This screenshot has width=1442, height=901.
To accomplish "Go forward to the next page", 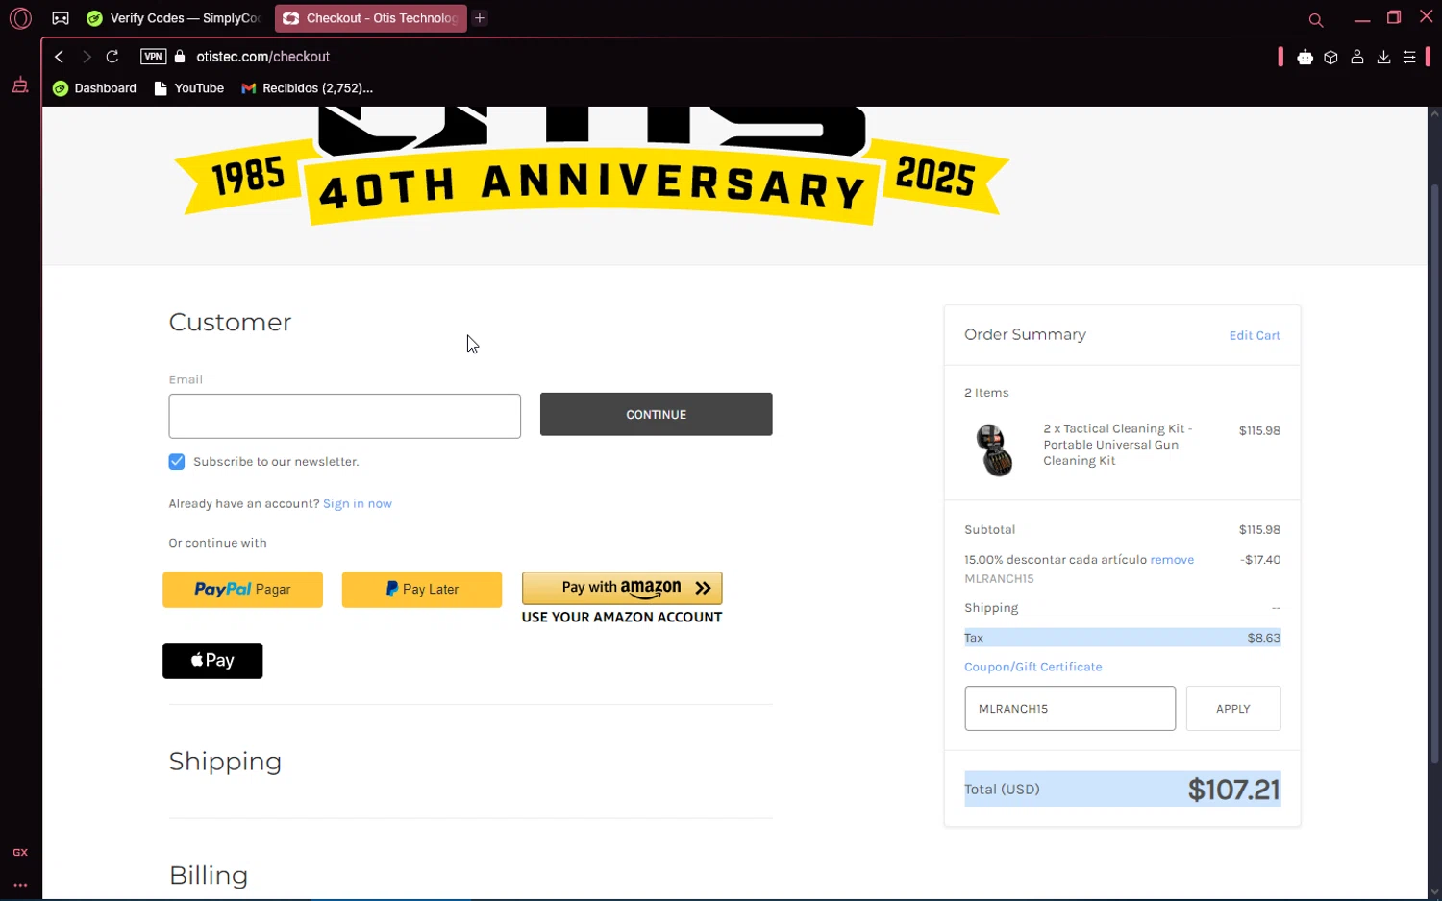I will tap(87, 57).
